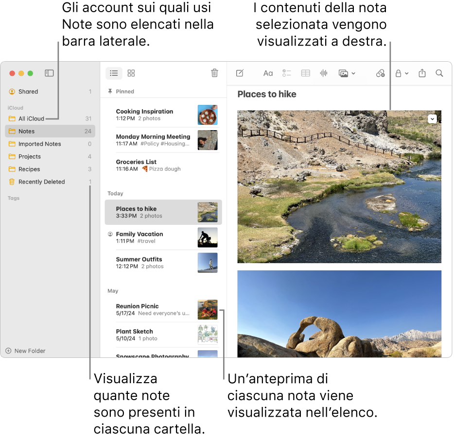Viewport: 454px width, 439px height.
Task: Click the Places to hike thumbnail in list
Action: pyautogui.click(x=208, y=212)
